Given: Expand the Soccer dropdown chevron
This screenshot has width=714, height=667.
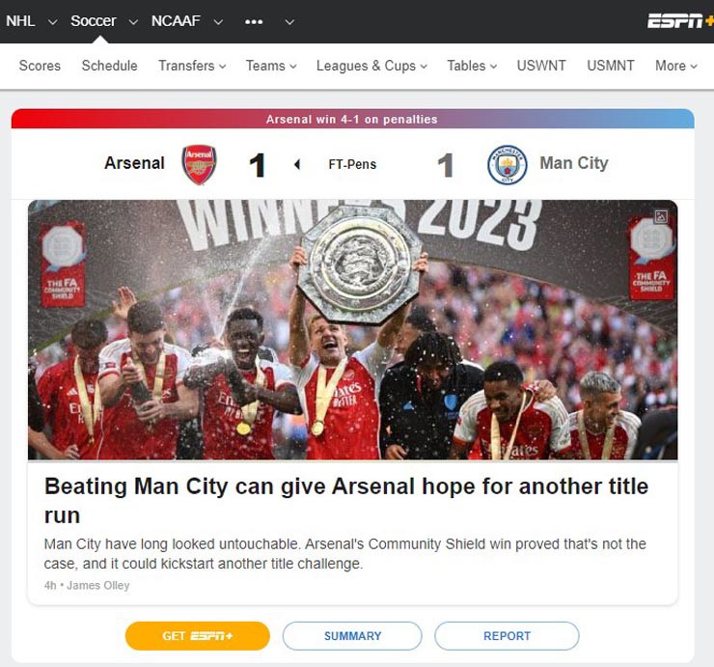Looking at the screenshot, I should pos(133,22).
